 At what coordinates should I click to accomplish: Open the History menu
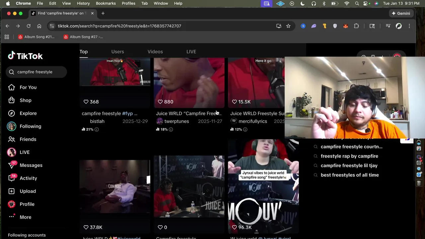click(83, 3)
